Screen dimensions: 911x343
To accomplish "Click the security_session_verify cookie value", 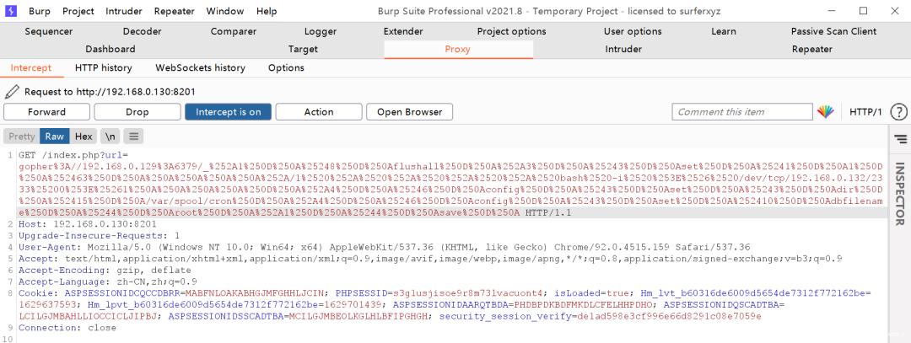I will point(669,316).
